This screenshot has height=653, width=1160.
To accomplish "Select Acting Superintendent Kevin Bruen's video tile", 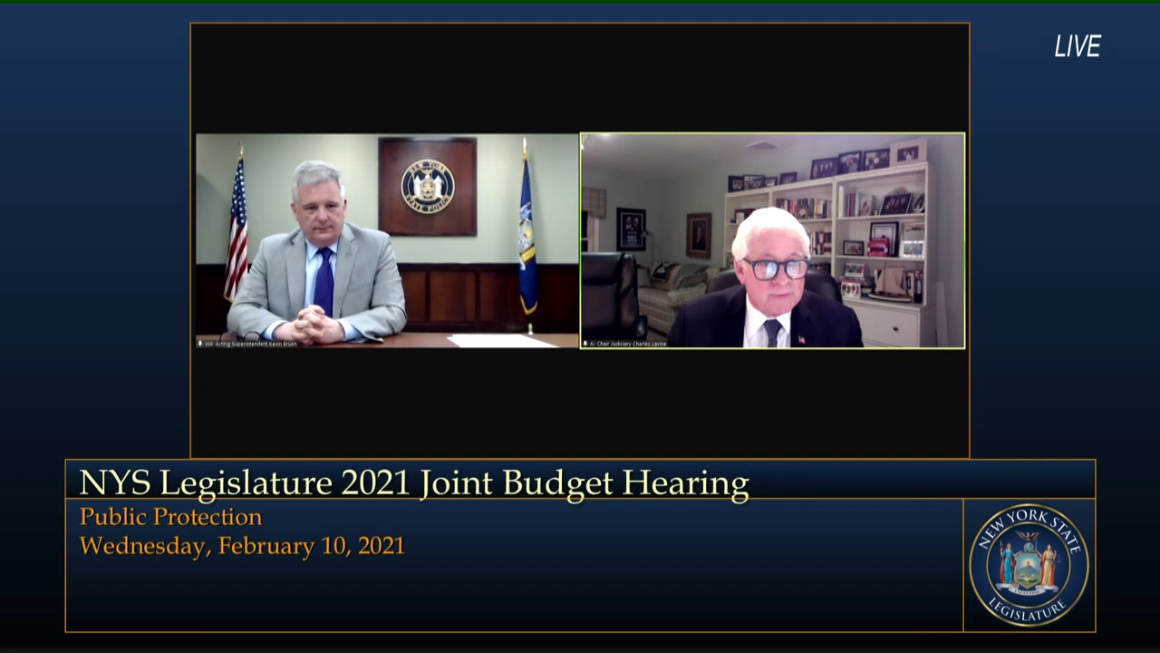I will [387, 240].
